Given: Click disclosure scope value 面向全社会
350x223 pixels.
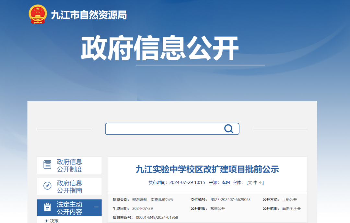Looking at the screenshot, I should coord(291,208).
